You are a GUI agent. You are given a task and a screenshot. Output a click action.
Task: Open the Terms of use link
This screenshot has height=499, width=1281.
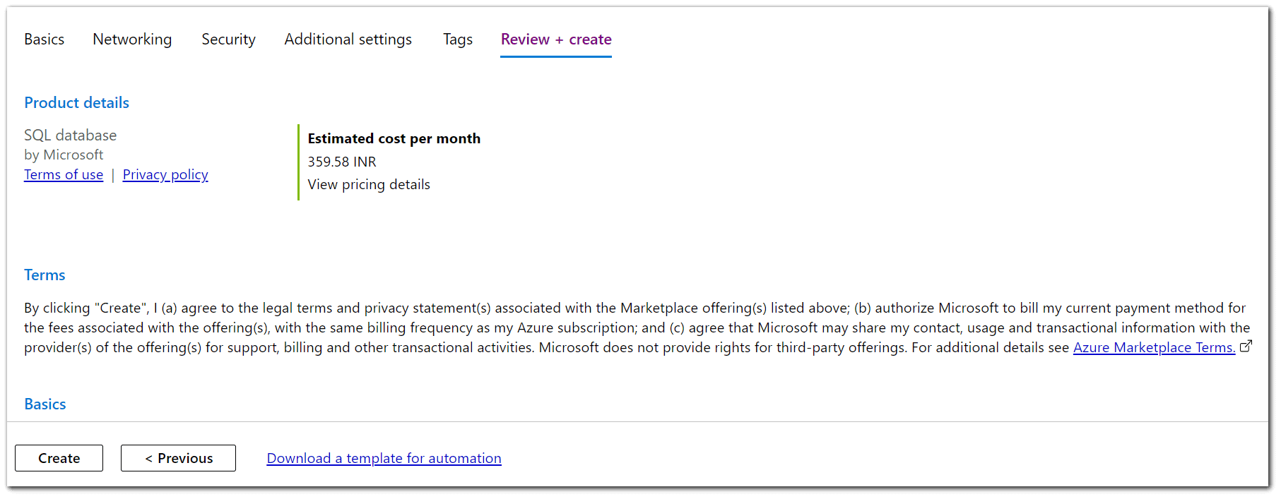(x=64, y=175)
